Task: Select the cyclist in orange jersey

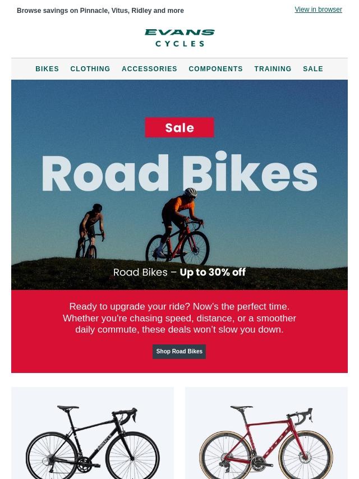Action: click(178, 226)
